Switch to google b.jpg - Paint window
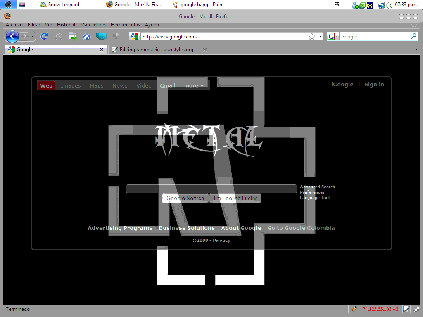Image resolution: width=423 pixels, height=317 pixels. 198,5
